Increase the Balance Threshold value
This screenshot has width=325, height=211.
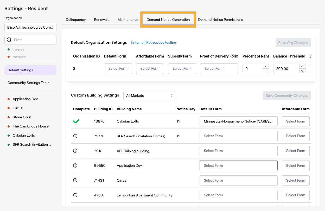[302, 66]
